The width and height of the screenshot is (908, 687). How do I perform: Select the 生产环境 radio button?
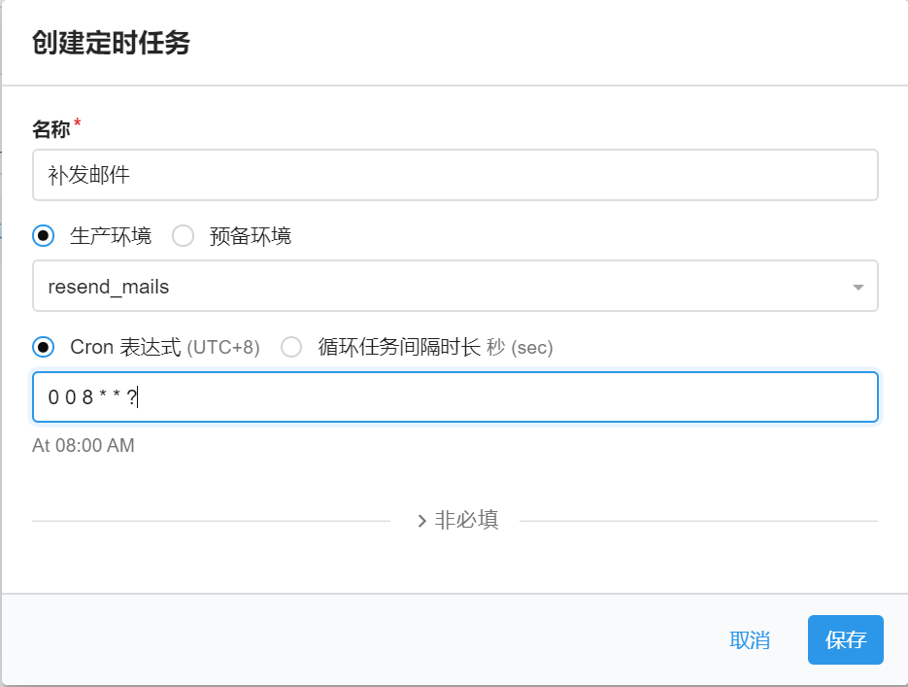(44, 236)
